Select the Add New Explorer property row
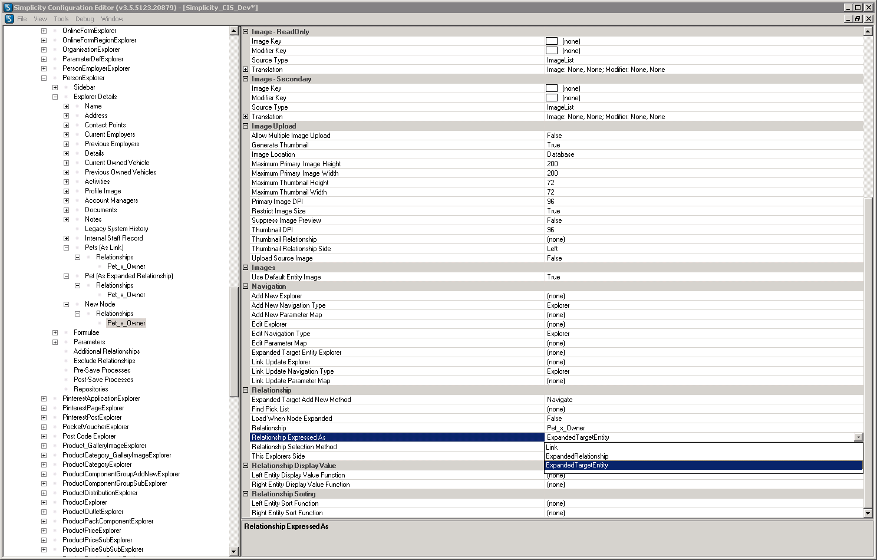This screenshot has width=877, height=560. click(397, 296)
